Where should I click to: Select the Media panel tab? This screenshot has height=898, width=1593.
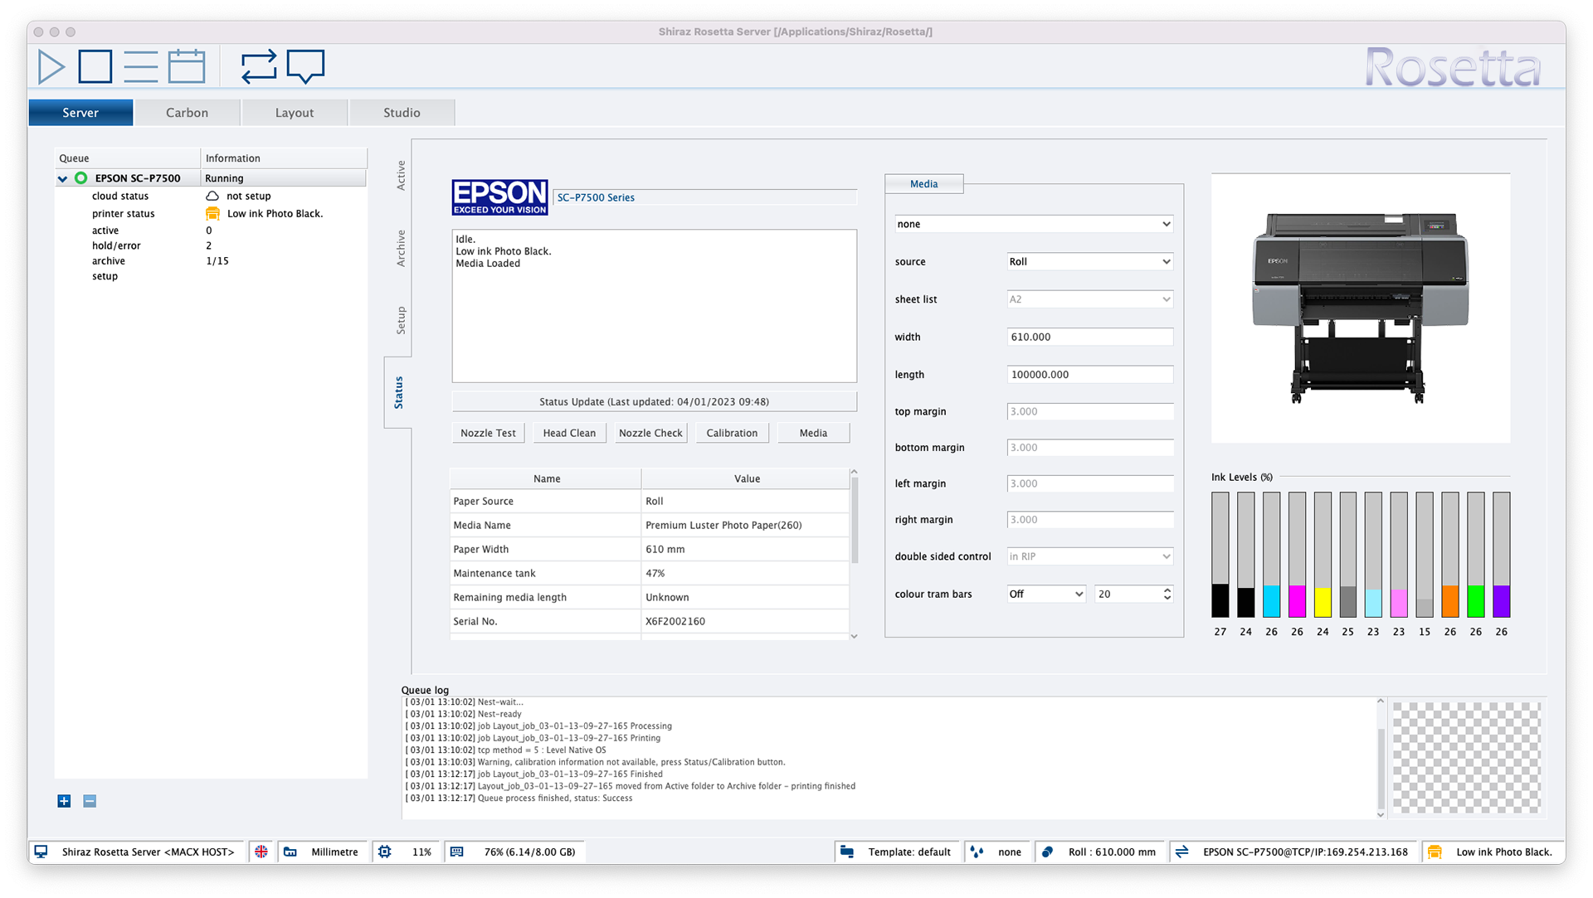[x=923, y=184]
